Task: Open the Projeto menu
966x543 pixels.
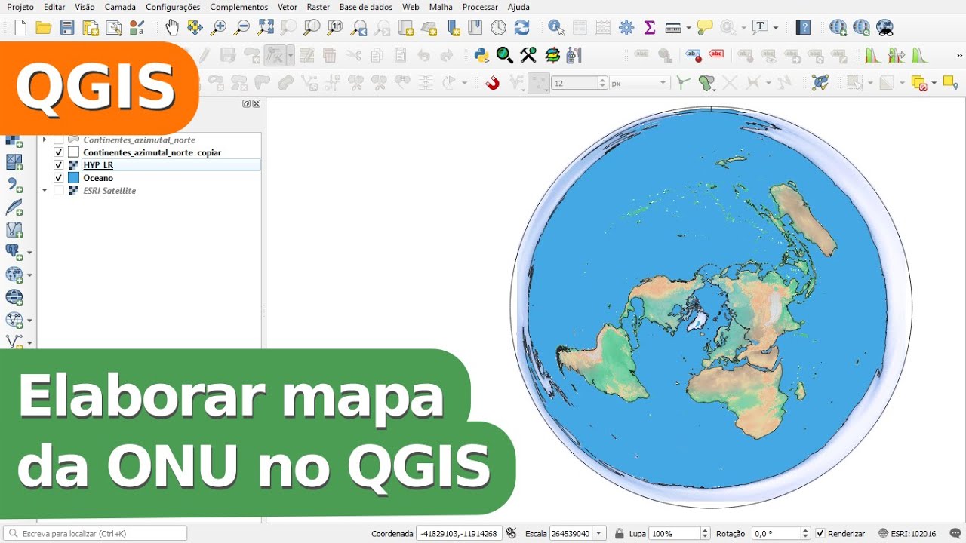Action: pos(20,7)
